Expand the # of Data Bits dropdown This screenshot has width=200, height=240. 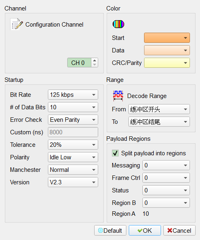[x=73, y=107]
